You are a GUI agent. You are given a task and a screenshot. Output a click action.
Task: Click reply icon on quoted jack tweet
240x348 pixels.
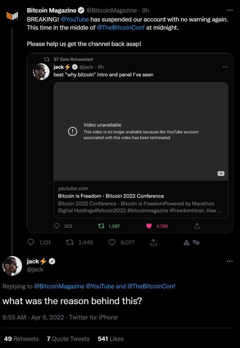pyautogui.click(x=57, y=226)
